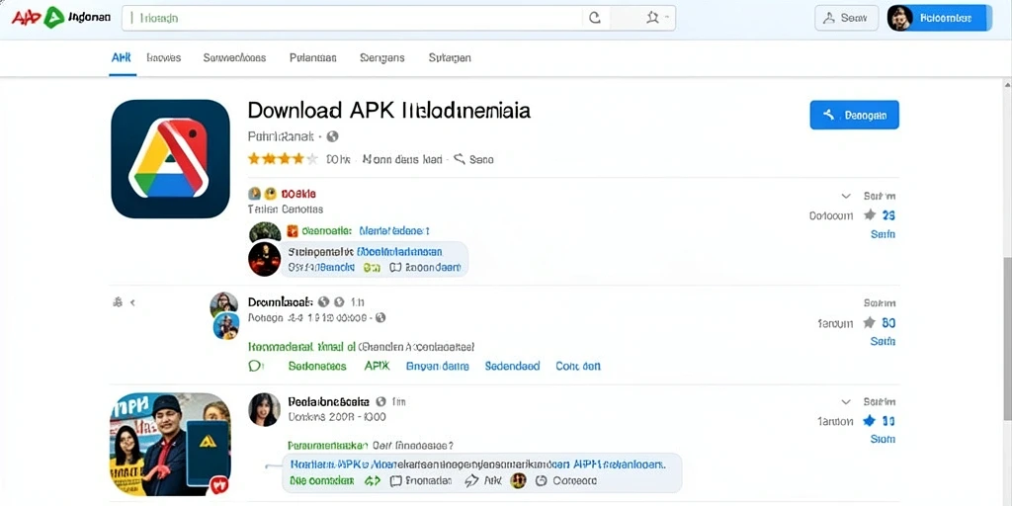Click the large triangle app icon
1012x506 pixels.
(x=170, y=158)
